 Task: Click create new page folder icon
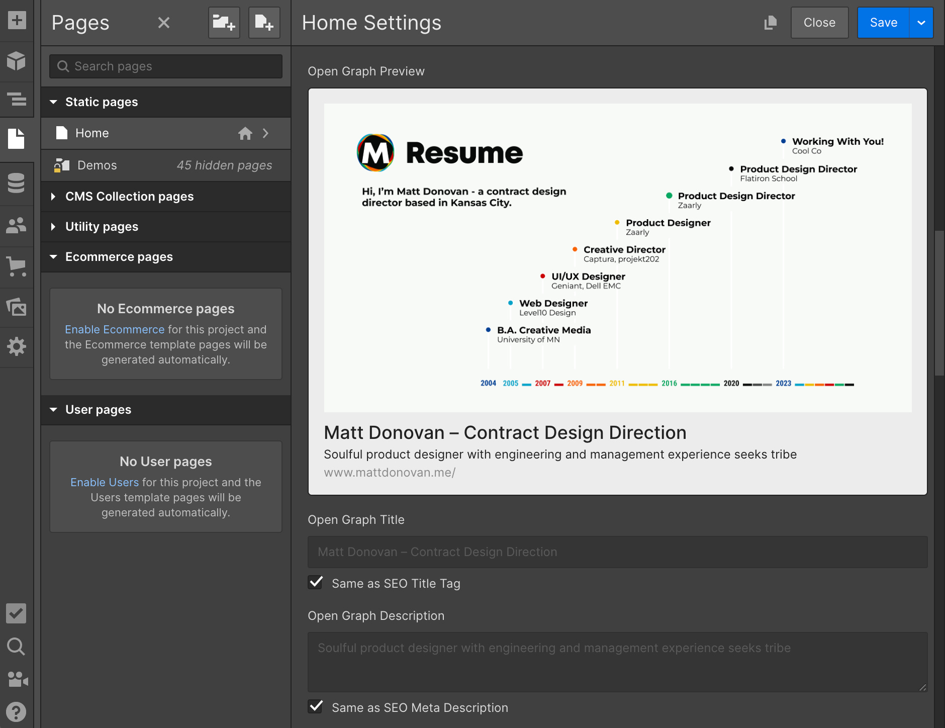tap(224, 23)
